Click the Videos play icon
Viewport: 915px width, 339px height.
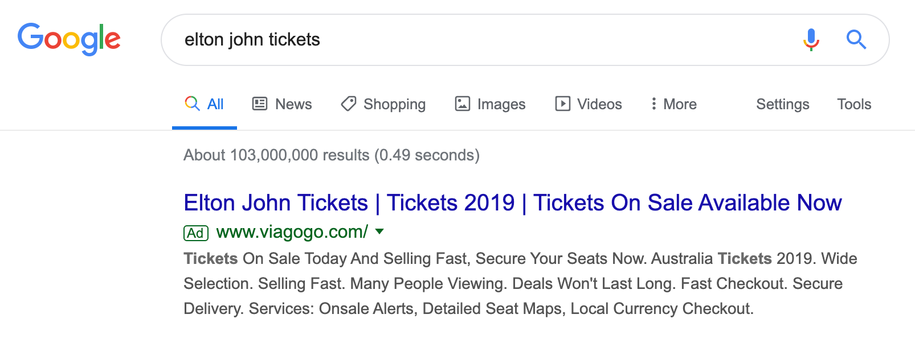(x=563, y=104)
